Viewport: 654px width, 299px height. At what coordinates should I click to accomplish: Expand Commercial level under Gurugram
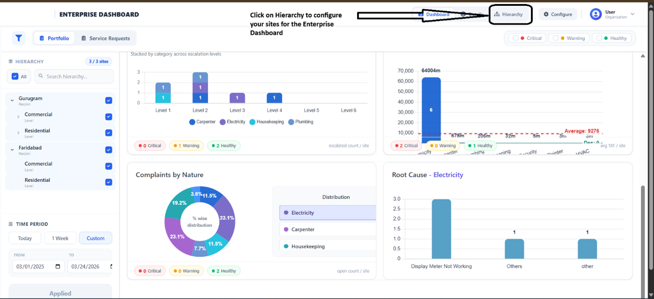18,117
